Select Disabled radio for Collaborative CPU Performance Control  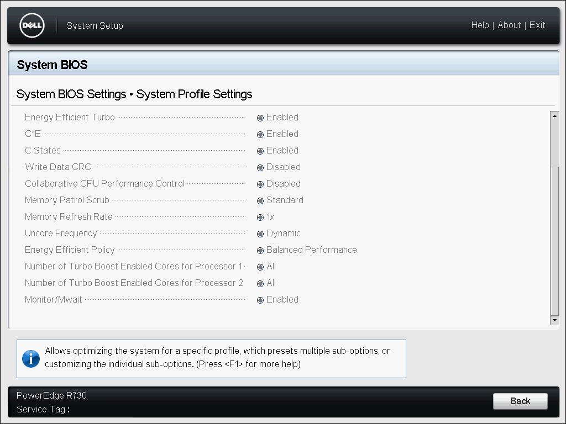click(x=260, y=184)
